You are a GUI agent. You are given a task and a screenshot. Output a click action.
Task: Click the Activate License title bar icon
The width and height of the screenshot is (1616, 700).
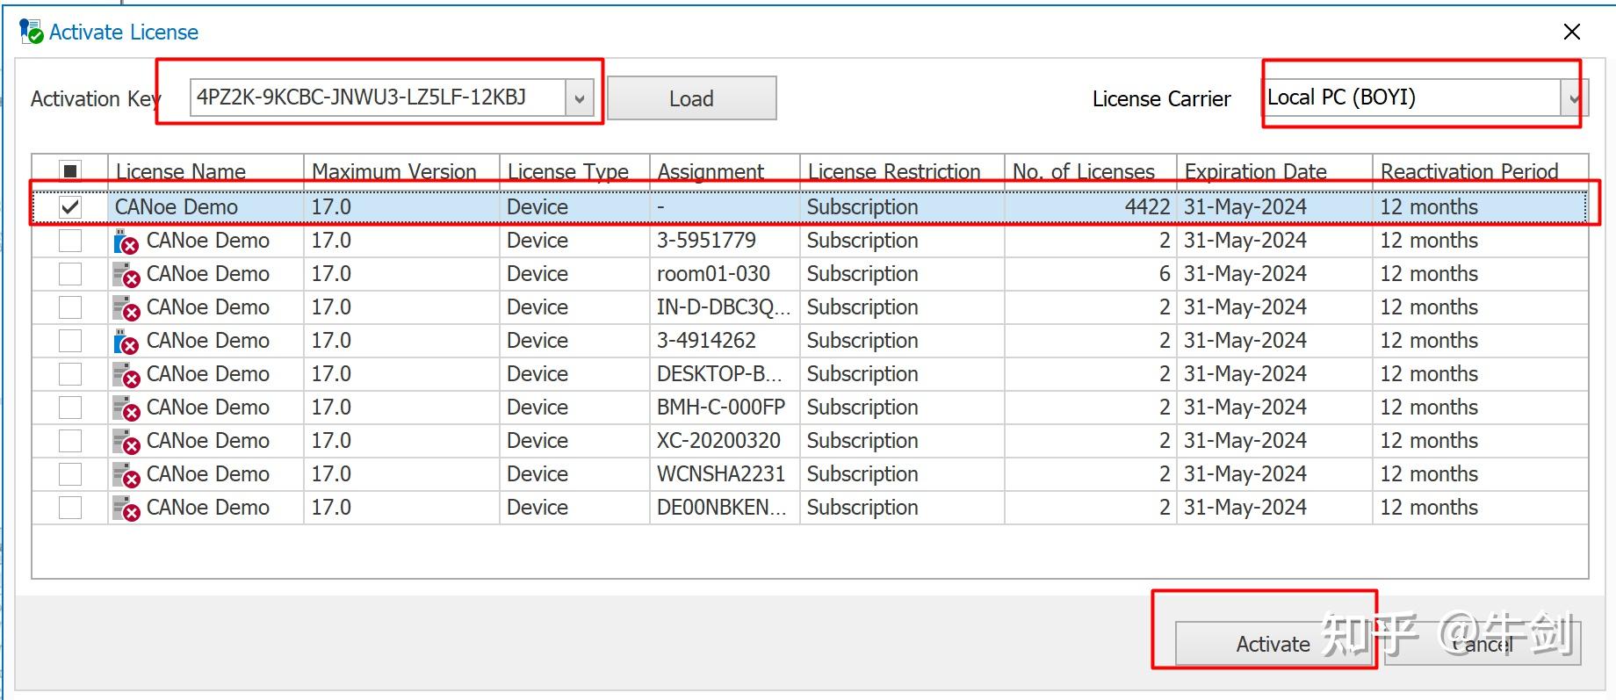click(x=32, y=32)
